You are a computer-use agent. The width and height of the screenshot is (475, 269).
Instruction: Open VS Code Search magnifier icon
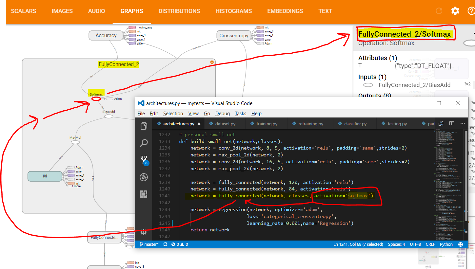coord(144,143)
